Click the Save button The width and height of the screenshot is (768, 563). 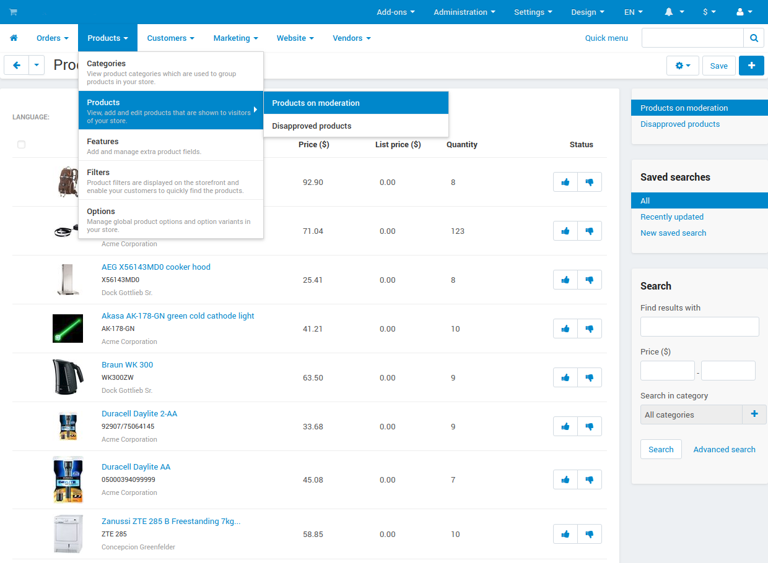click(719, 66)
